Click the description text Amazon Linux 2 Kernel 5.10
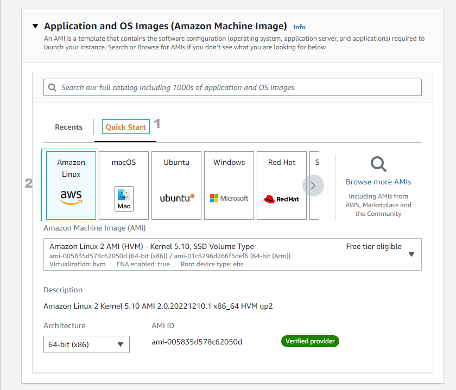This screenshot has height=390, width=456. [x=158, y=306]
